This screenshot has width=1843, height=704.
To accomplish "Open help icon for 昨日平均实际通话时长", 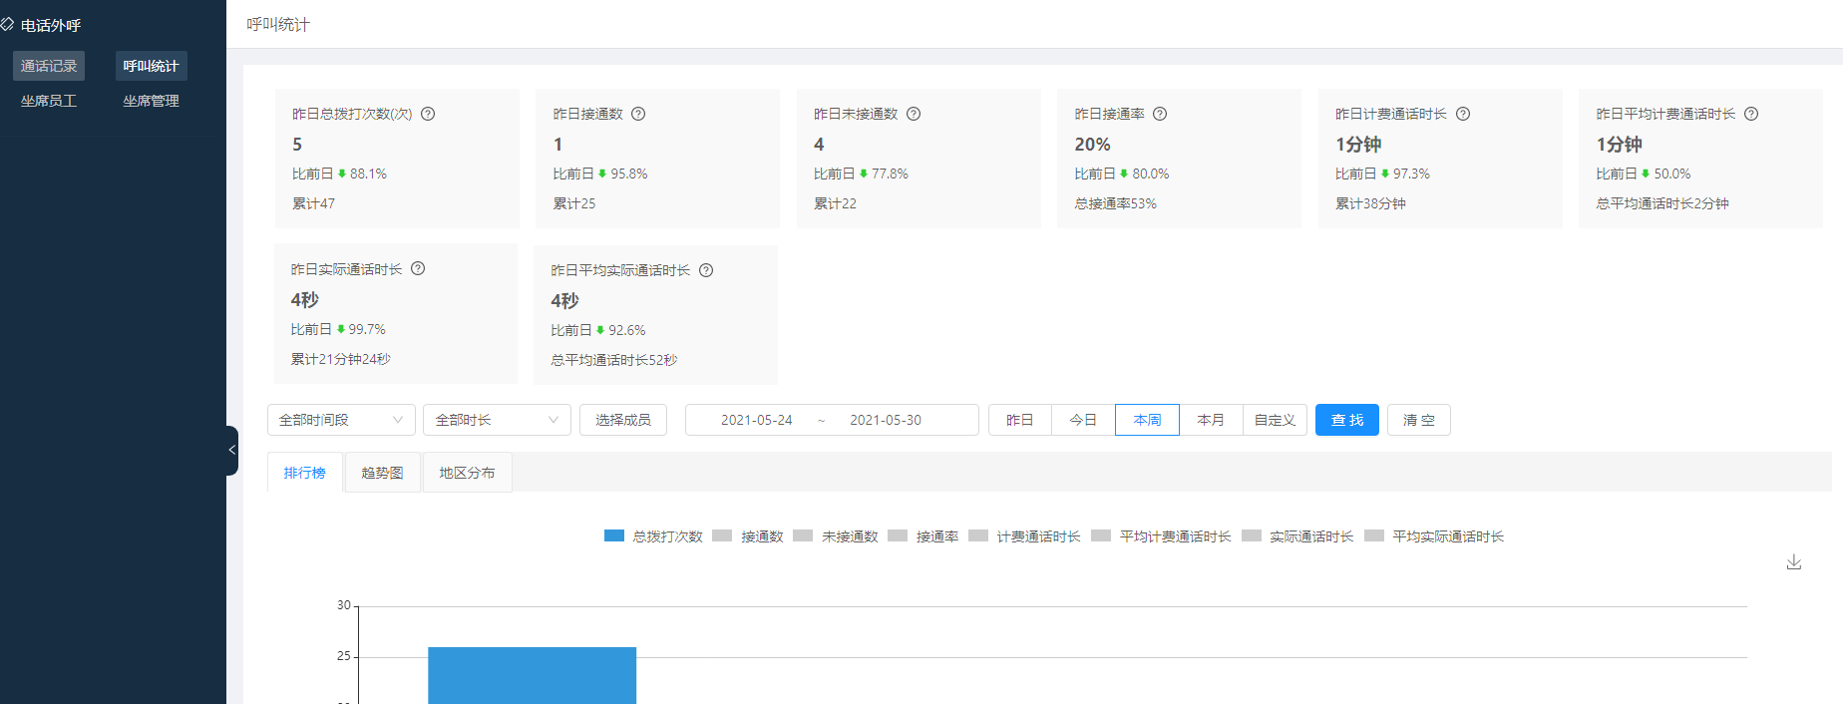I will tap(706, 270).
